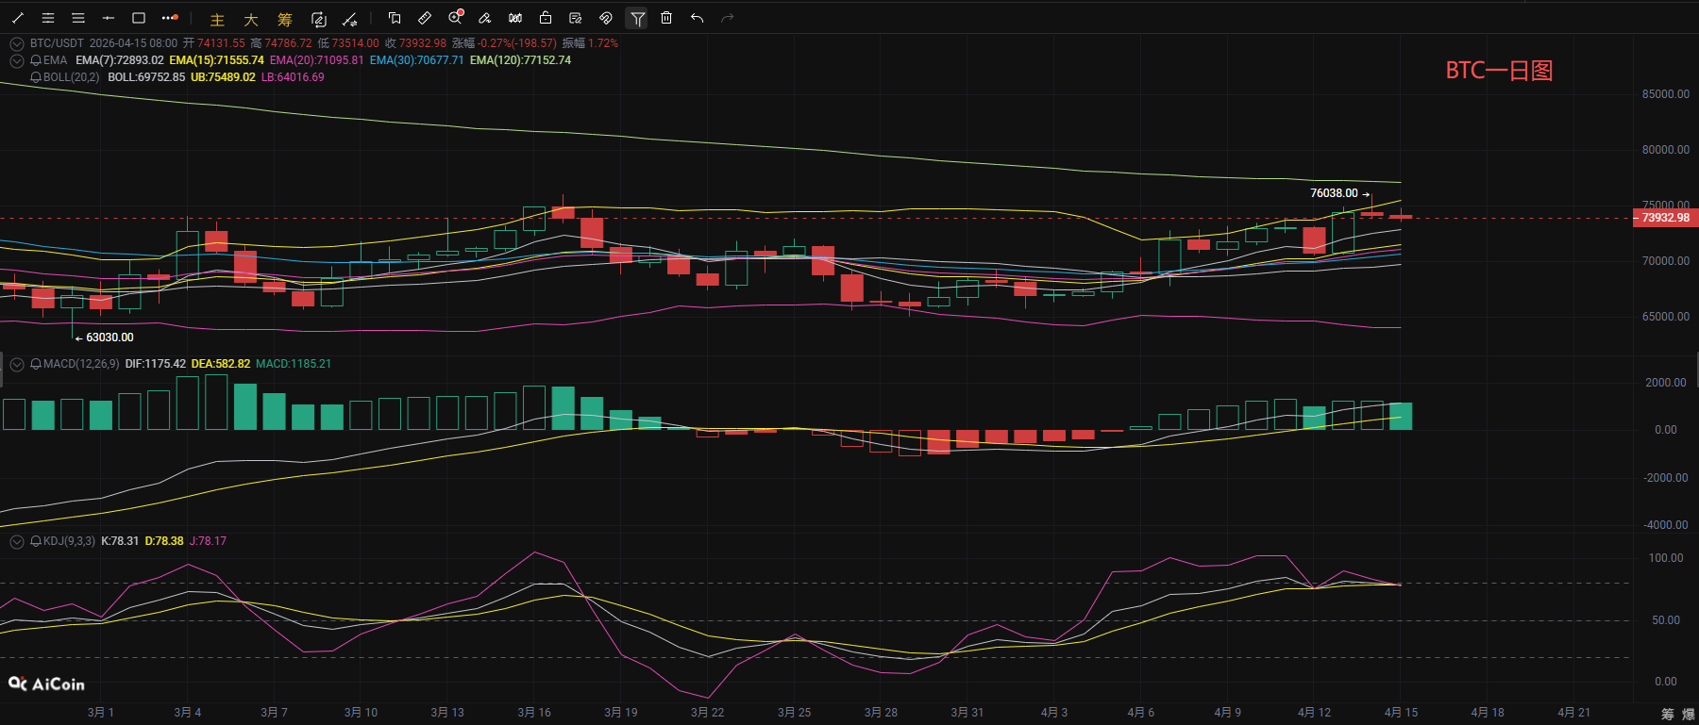Select the rectangle shape drawing tool
This screenshot has width=1699, height=725.
pos(139,18)
